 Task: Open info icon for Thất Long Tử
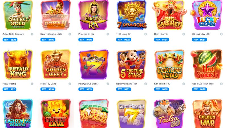146,34
